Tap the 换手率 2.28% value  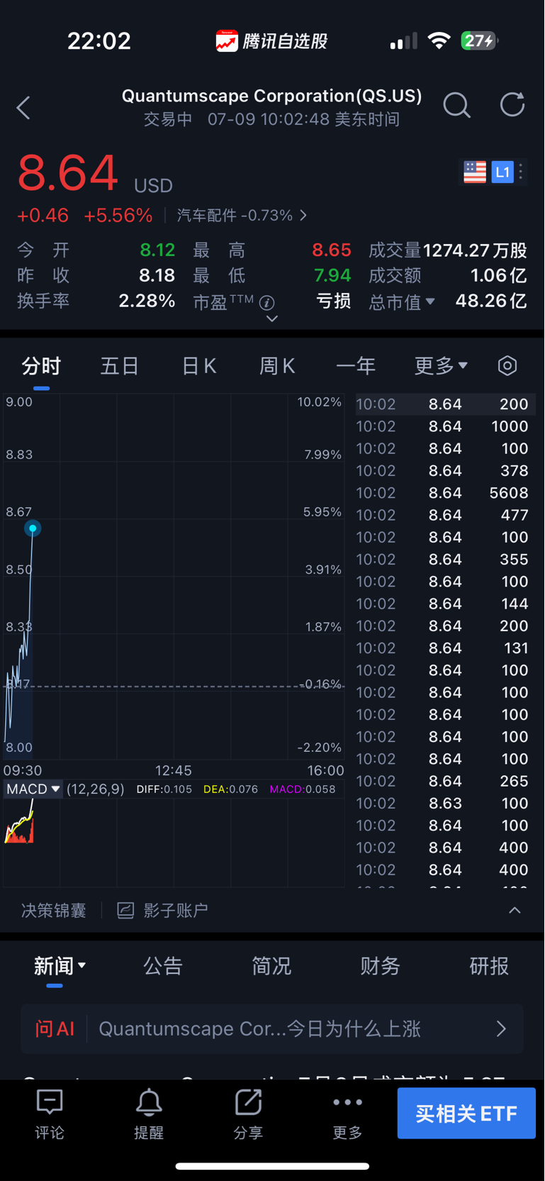147,301
